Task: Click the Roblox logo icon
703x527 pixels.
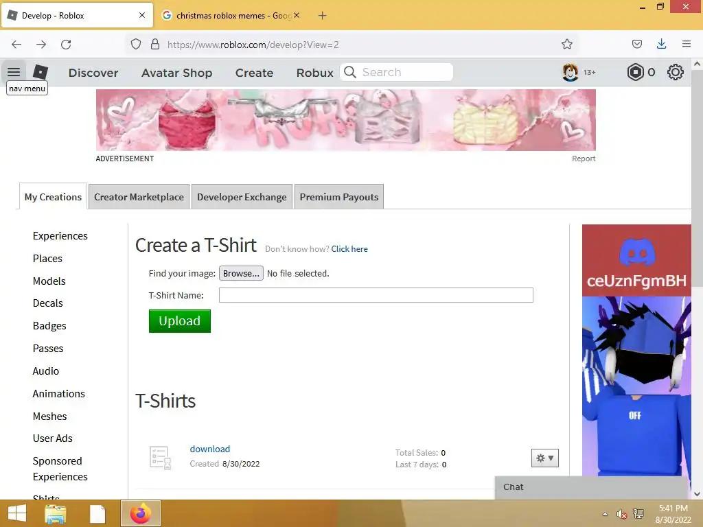Action: tap(41, 71)
